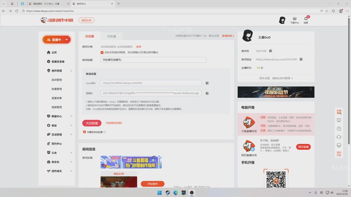Click the 签约中心 sidebar icon
Viewport: 351px width, 197px height.
49,144
